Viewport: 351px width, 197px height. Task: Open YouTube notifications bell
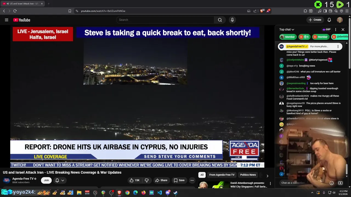click(329, 20)
